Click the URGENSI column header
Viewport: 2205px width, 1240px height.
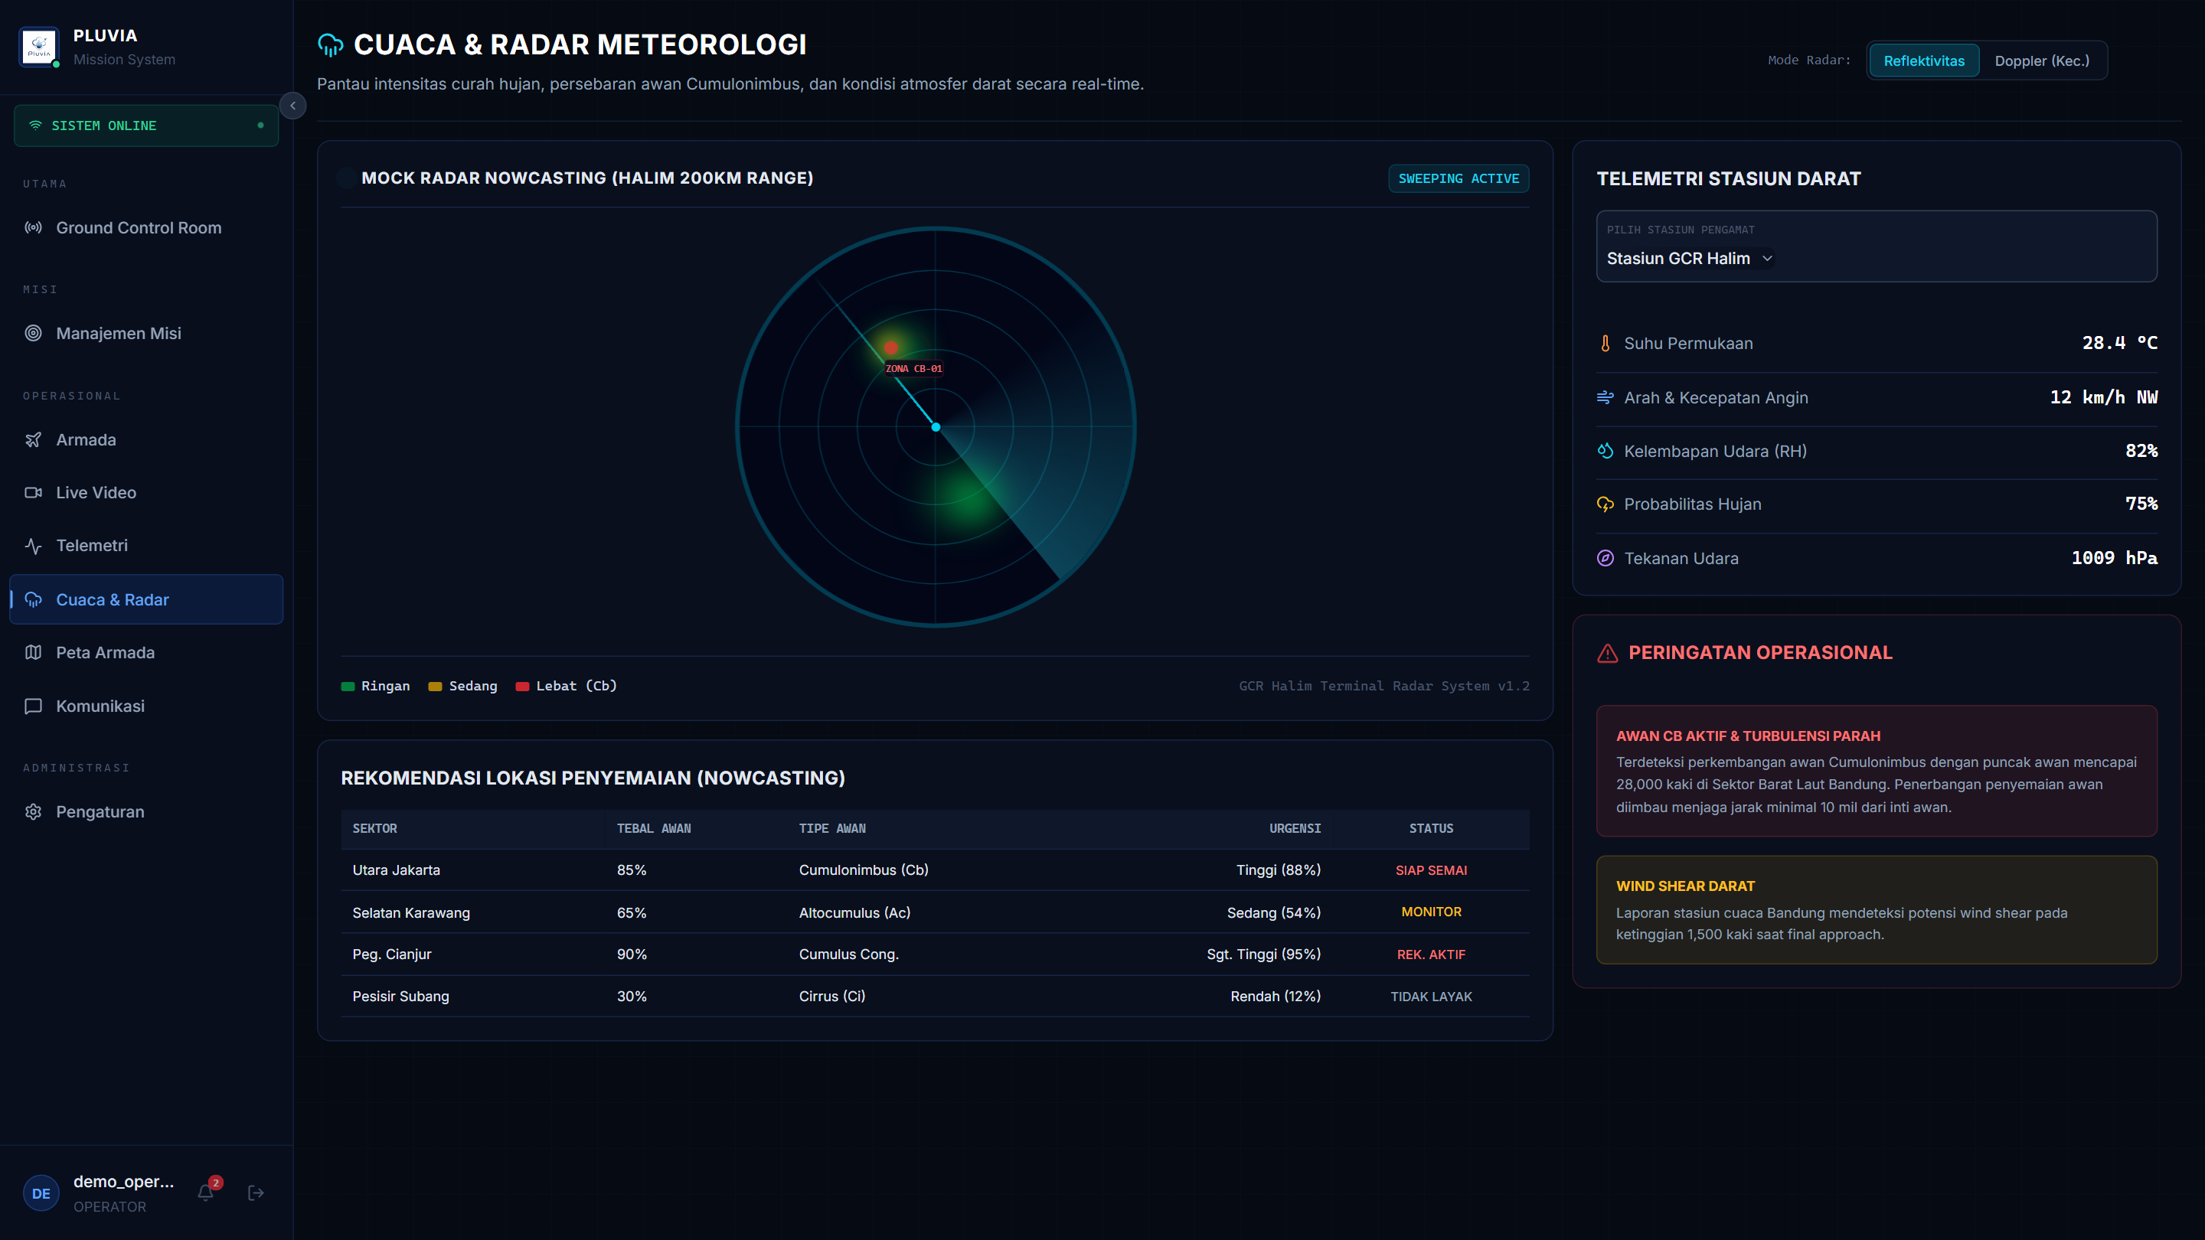(x=1295, y=828)
